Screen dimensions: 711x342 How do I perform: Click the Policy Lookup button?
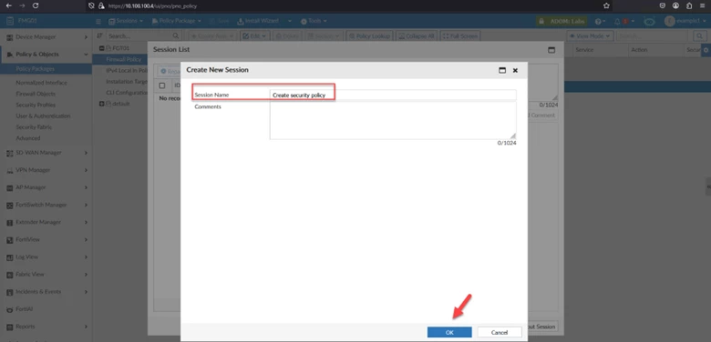(x=368, y=35)
